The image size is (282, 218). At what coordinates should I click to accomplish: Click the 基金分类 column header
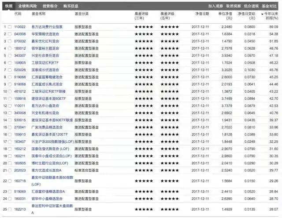click(x=82, y=14)
